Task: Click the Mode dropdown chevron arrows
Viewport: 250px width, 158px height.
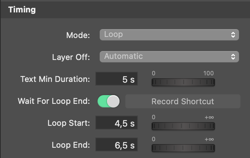Action: [x=233, y=35]
